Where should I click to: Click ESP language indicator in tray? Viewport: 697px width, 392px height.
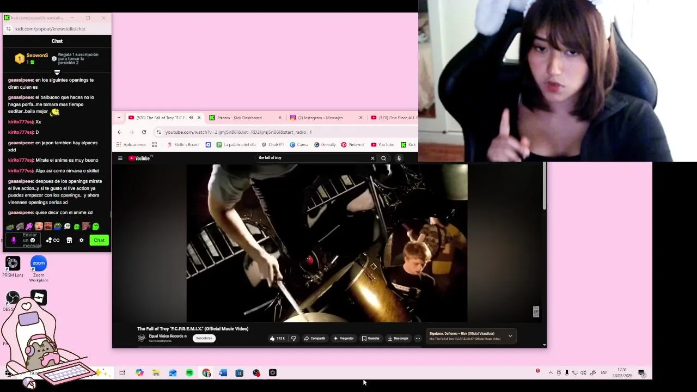[x=604, y=373]
